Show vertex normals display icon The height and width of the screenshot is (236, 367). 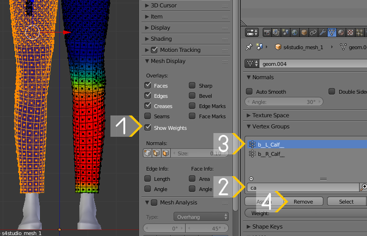[x=148, y=153]
